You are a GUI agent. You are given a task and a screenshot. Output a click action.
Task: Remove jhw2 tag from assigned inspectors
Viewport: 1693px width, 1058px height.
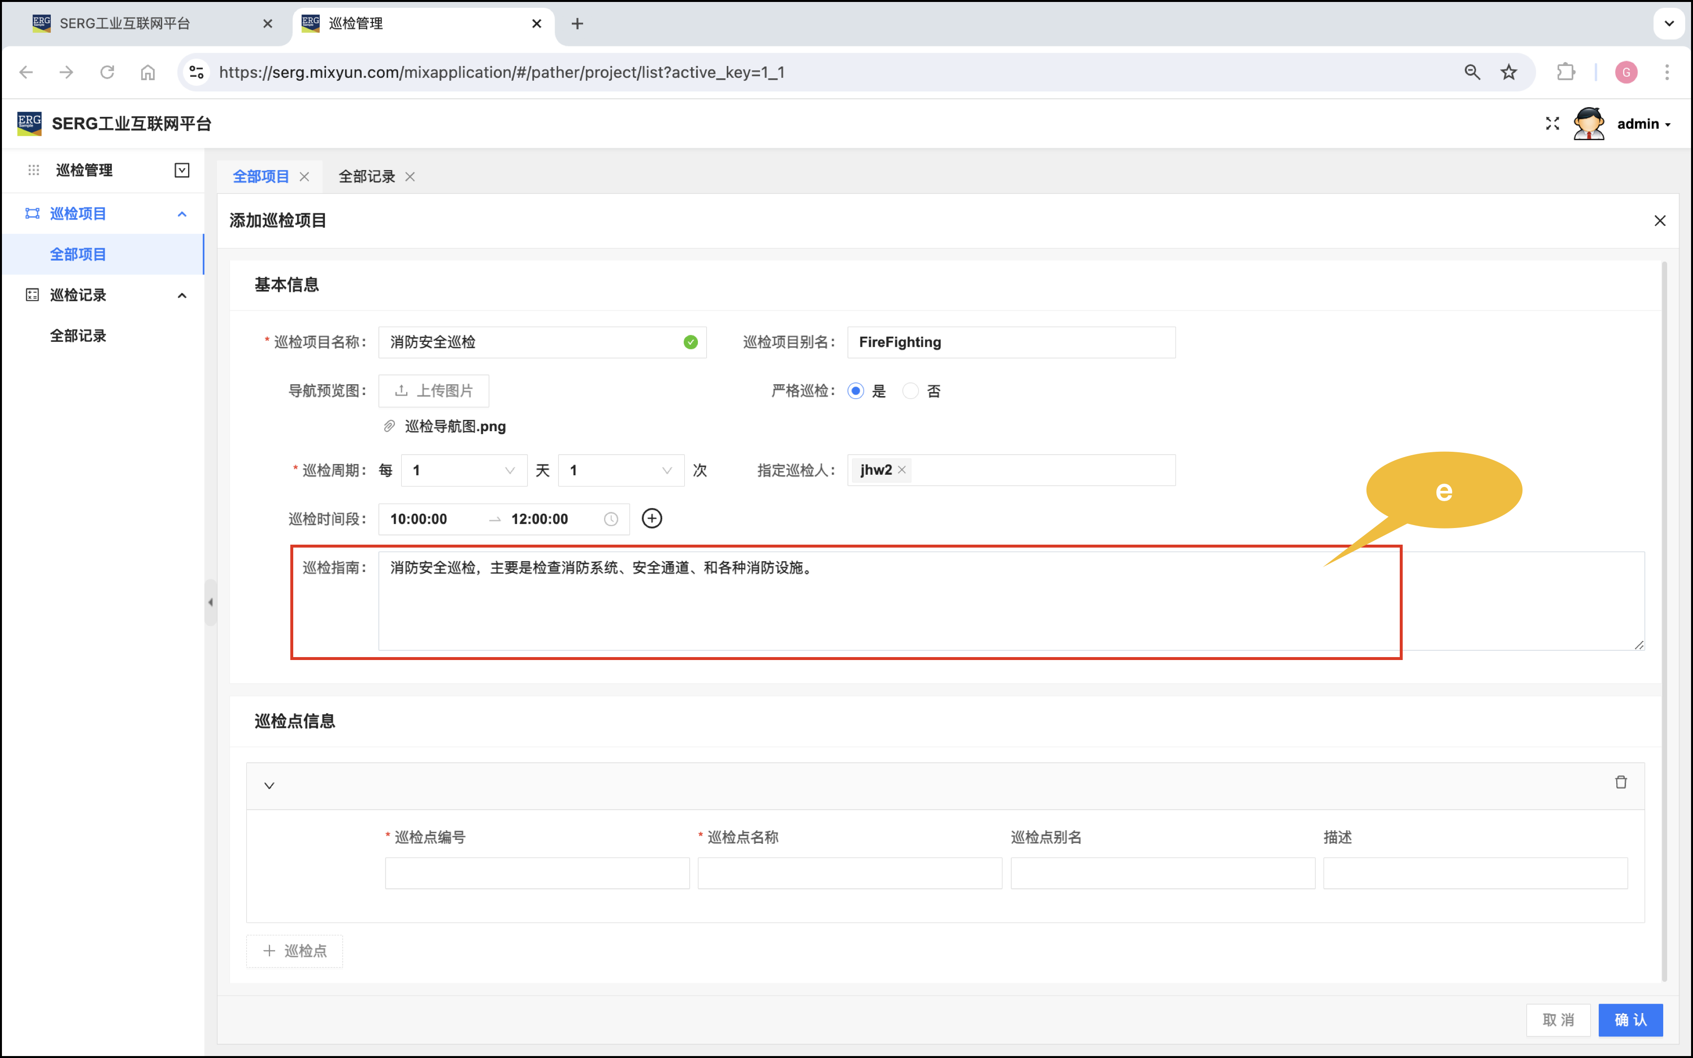pos(902,469)
